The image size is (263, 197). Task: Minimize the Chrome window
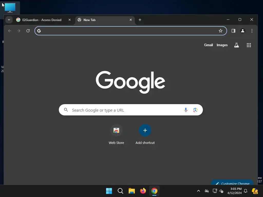pyautogui.click(x=228, y=19)
